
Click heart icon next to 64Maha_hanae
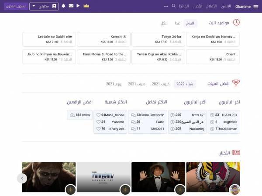click(98, 115)
